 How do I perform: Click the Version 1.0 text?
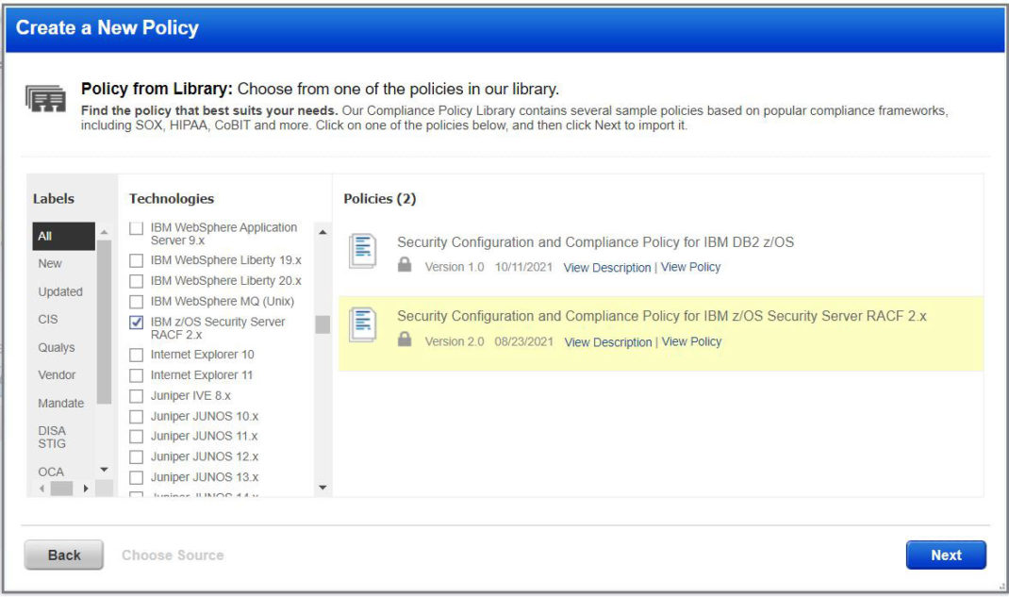(x=455, y=267)
